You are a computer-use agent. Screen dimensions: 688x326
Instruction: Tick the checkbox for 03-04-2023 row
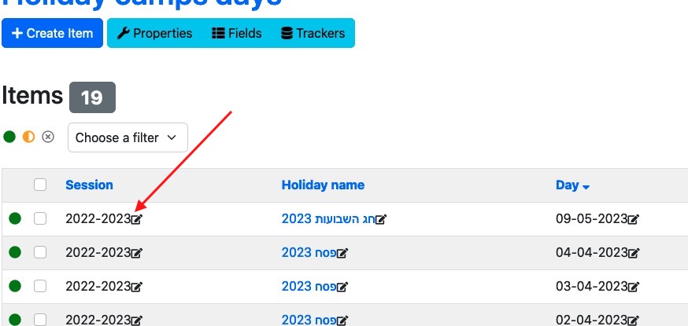pos(40,286)
